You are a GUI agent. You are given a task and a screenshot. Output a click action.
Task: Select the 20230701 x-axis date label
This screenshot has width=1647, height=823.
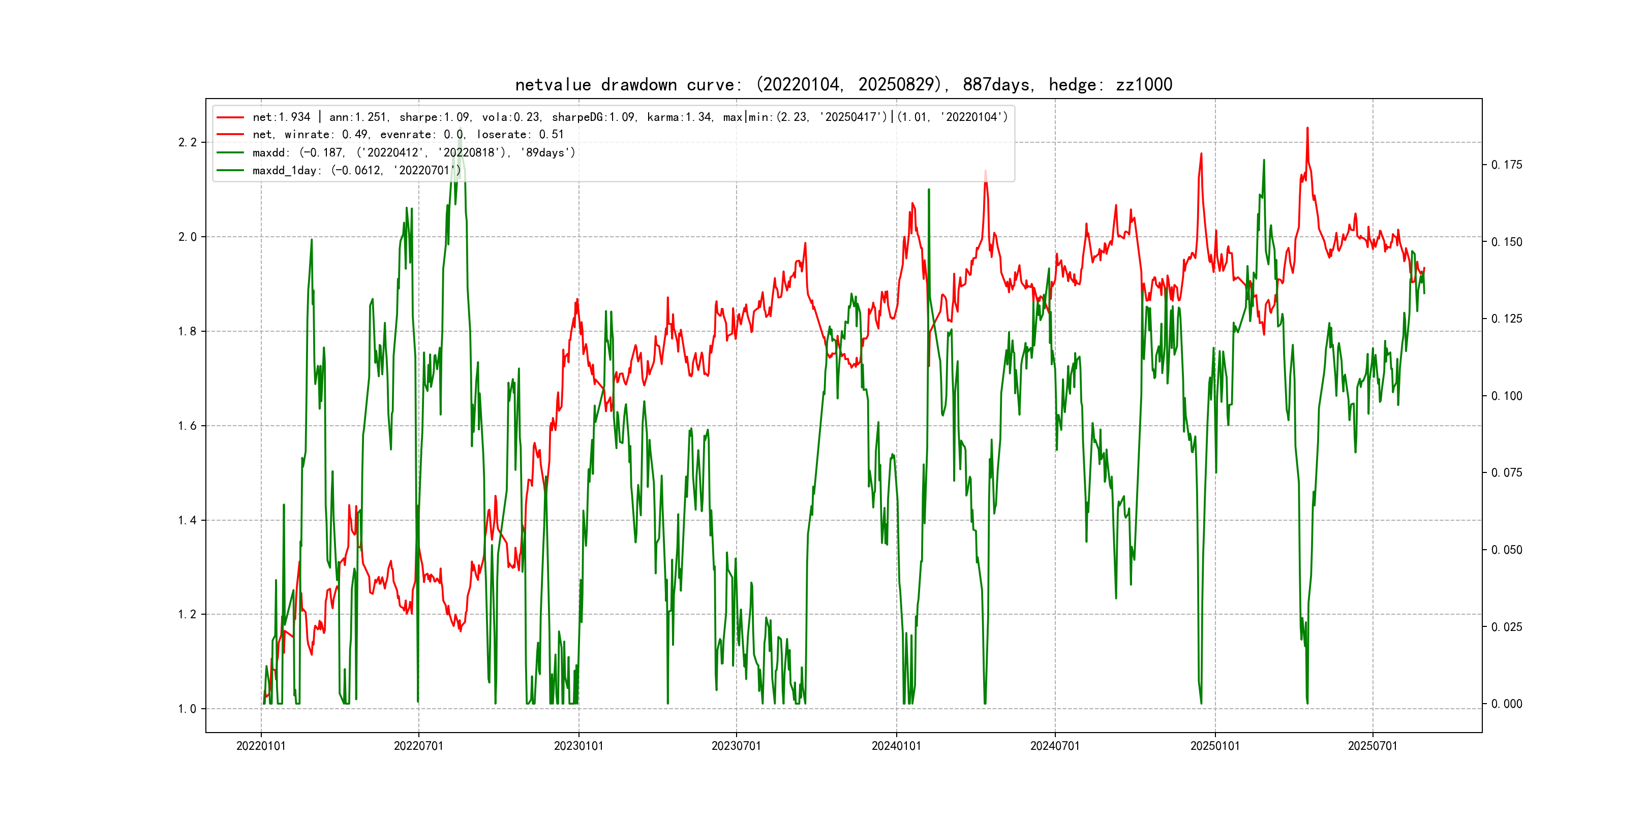coord(737,746)
